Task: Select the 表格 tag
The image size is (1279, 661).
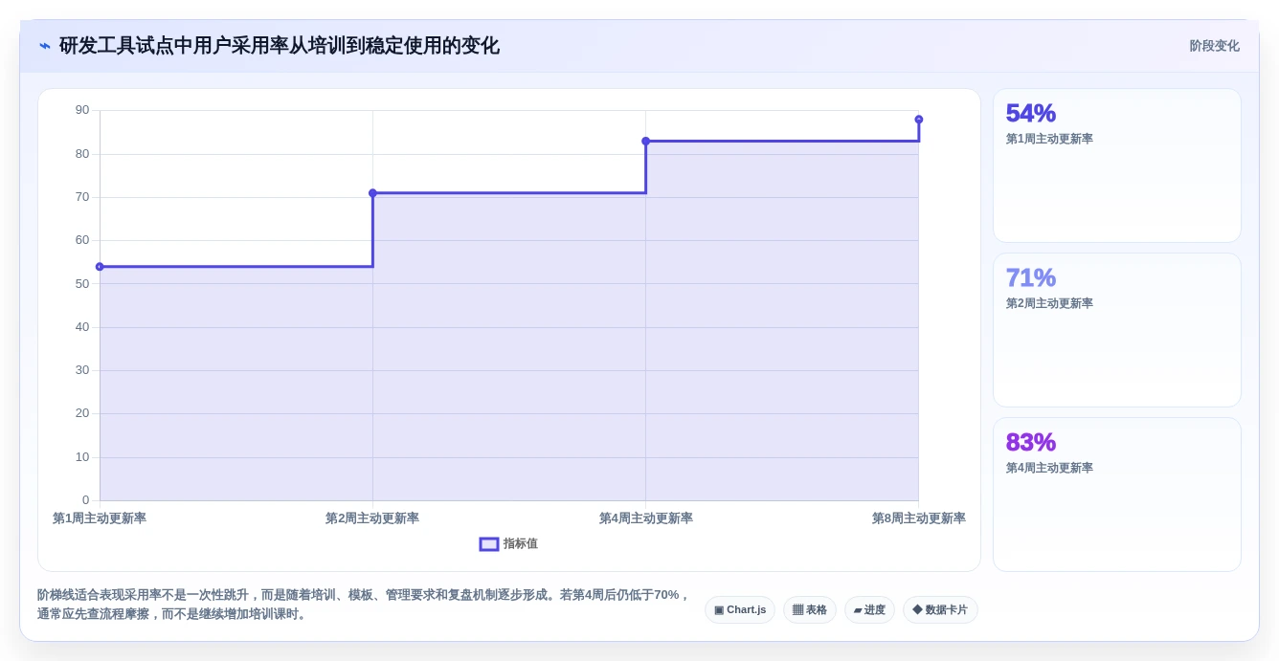Action: (x=810, y=609)
